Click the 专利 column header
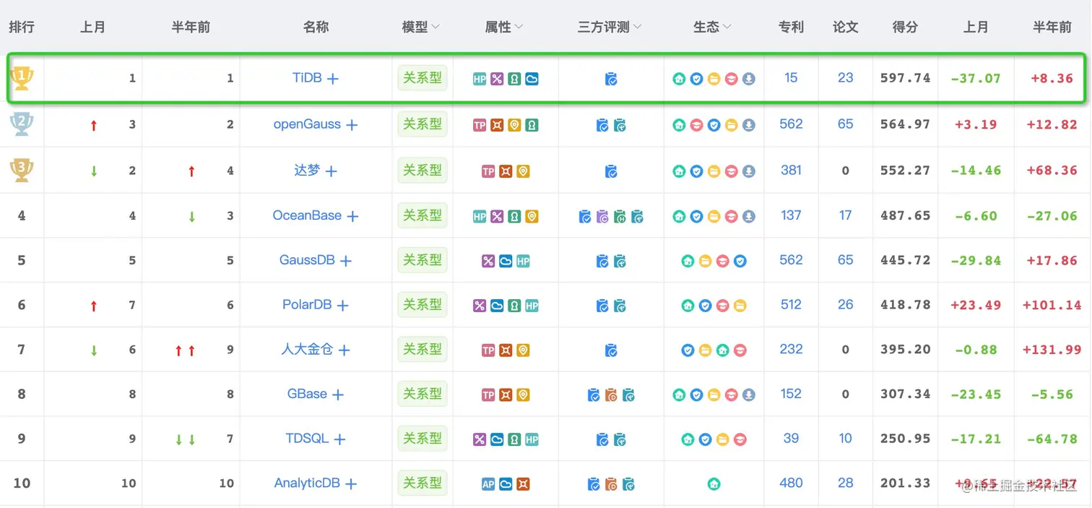This screenshot has height=508, width=1092. coord(791,27)
